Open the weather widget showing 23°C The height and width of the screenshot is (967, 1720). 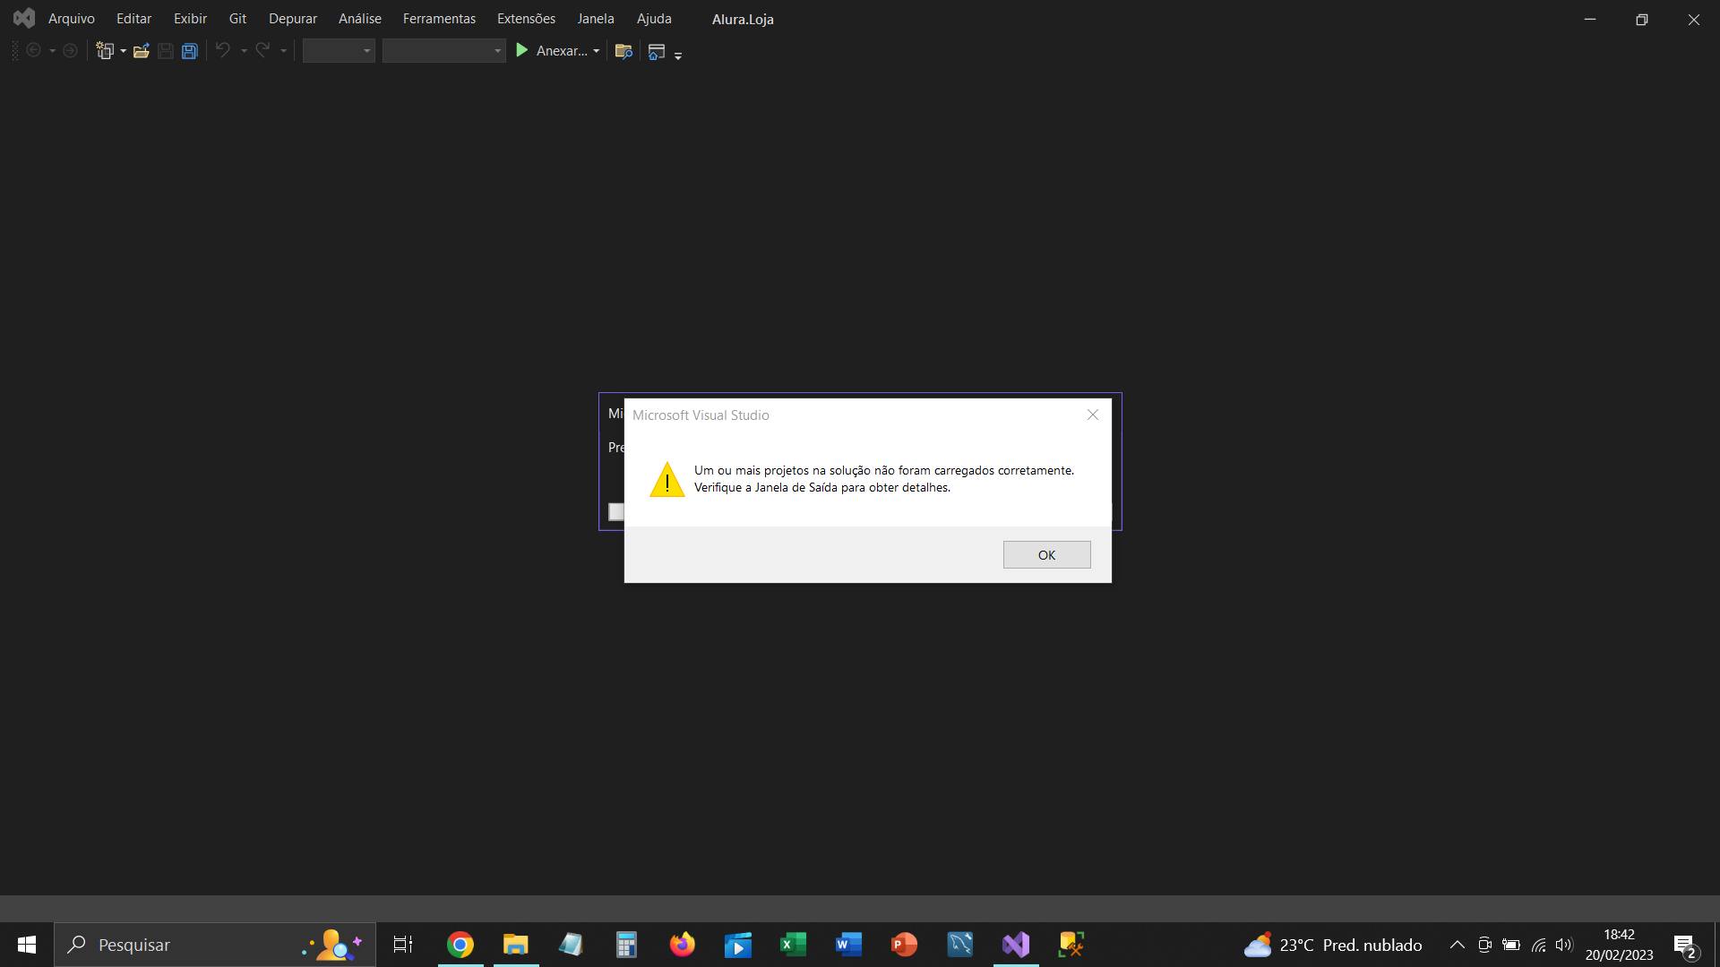point(1333,945)
